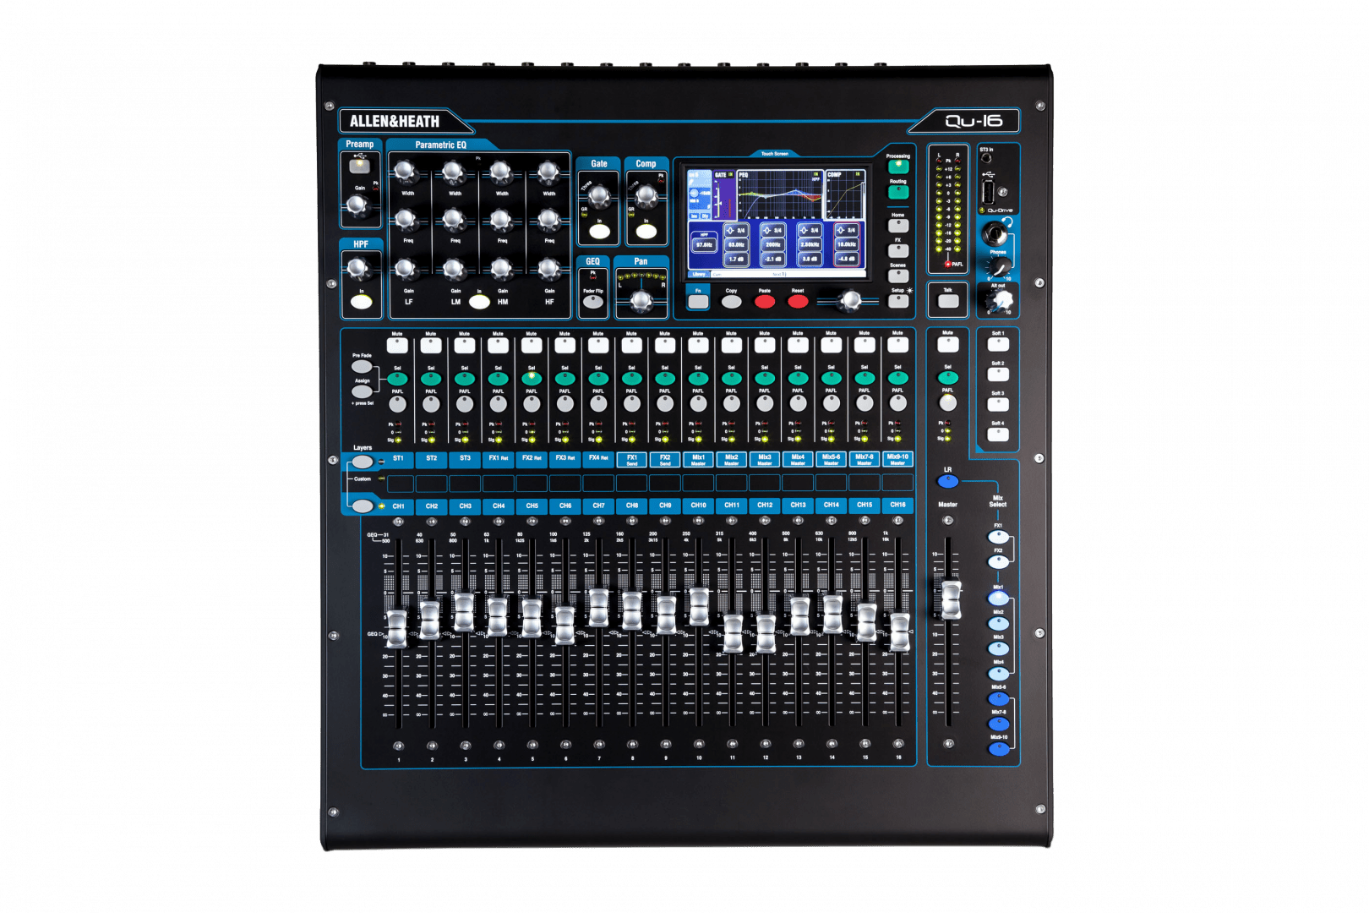The width and height of the screenshot is (1369, 913).
Task: Toggle the HPF In switch
Action: (361, 302)
